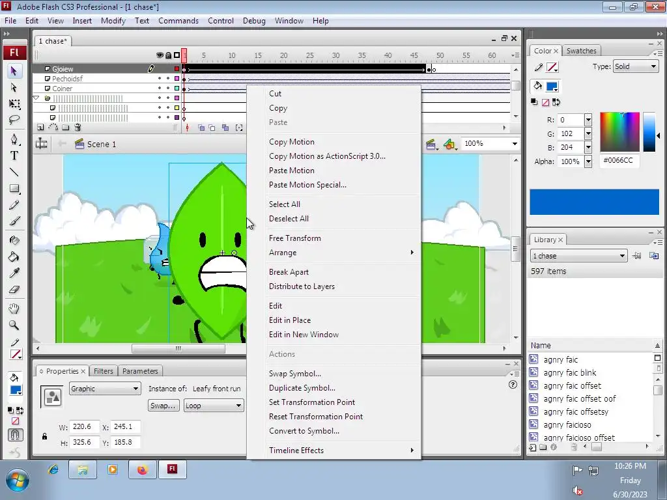667x500 pixels.
Task: Select the Free Transform tool
Action: coord(14,104)
